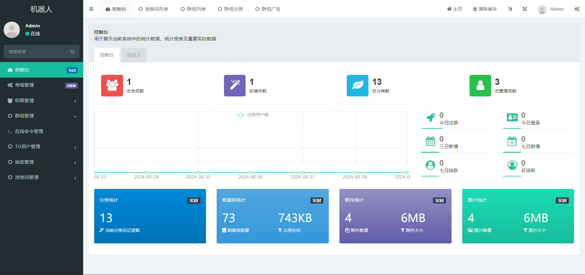Click the filter icon beside 占用空间
The height and width of the screenshot is (275, 585).
click(x=280, y=230)
